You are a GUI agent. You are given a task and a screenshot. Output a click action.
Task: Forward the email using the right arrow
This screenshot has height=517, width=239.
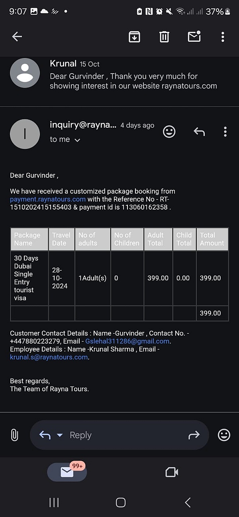point(194,435)
